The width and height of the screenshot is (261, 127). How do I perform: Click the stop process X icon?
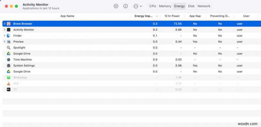point(116,6)
